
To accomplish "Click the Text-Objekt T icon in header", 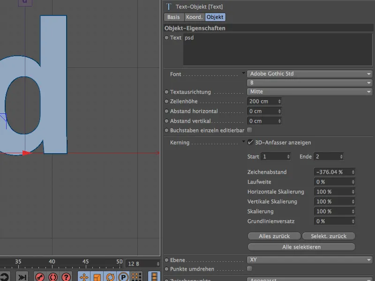I will pos(169,7).
